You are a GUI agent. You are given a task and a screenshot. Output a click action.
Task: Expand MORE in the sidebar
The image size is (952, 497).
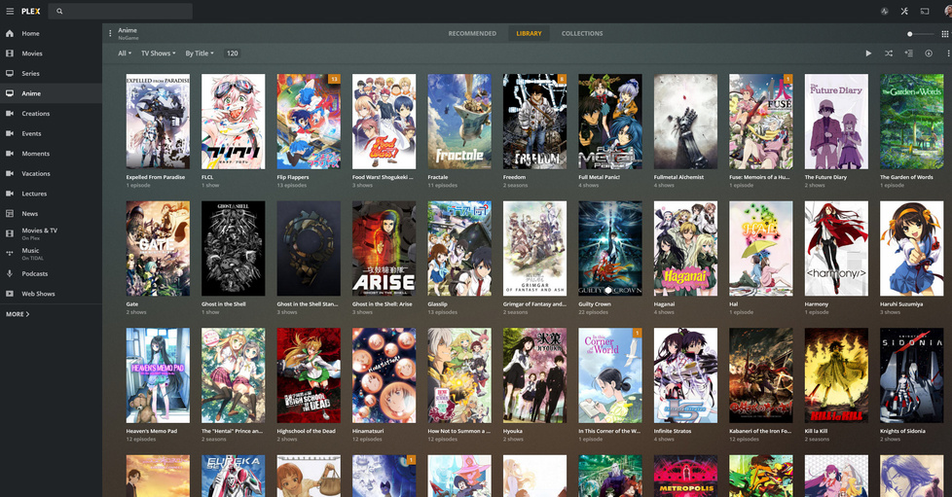pyautogui.click(x=18, y=314)
